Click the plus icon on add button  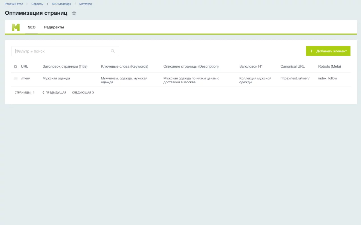pyautogui.click(x=311, y=51)
